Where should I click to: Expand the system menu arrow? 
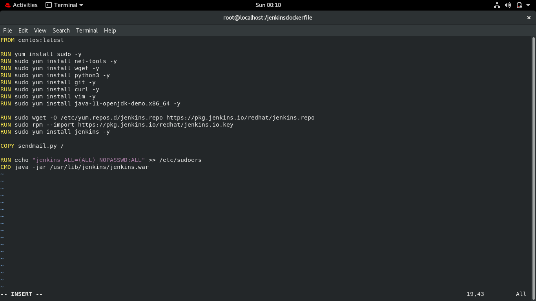point(529,5)
